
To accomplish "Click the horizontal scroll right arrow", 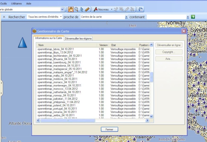I will pyautogui.click(x=147, y=120).
